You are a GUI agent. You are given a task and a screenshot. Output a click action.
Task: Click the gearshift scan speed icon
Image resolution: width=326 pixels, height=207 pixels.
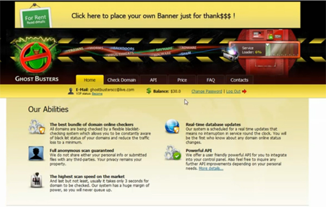click(36, 180)
